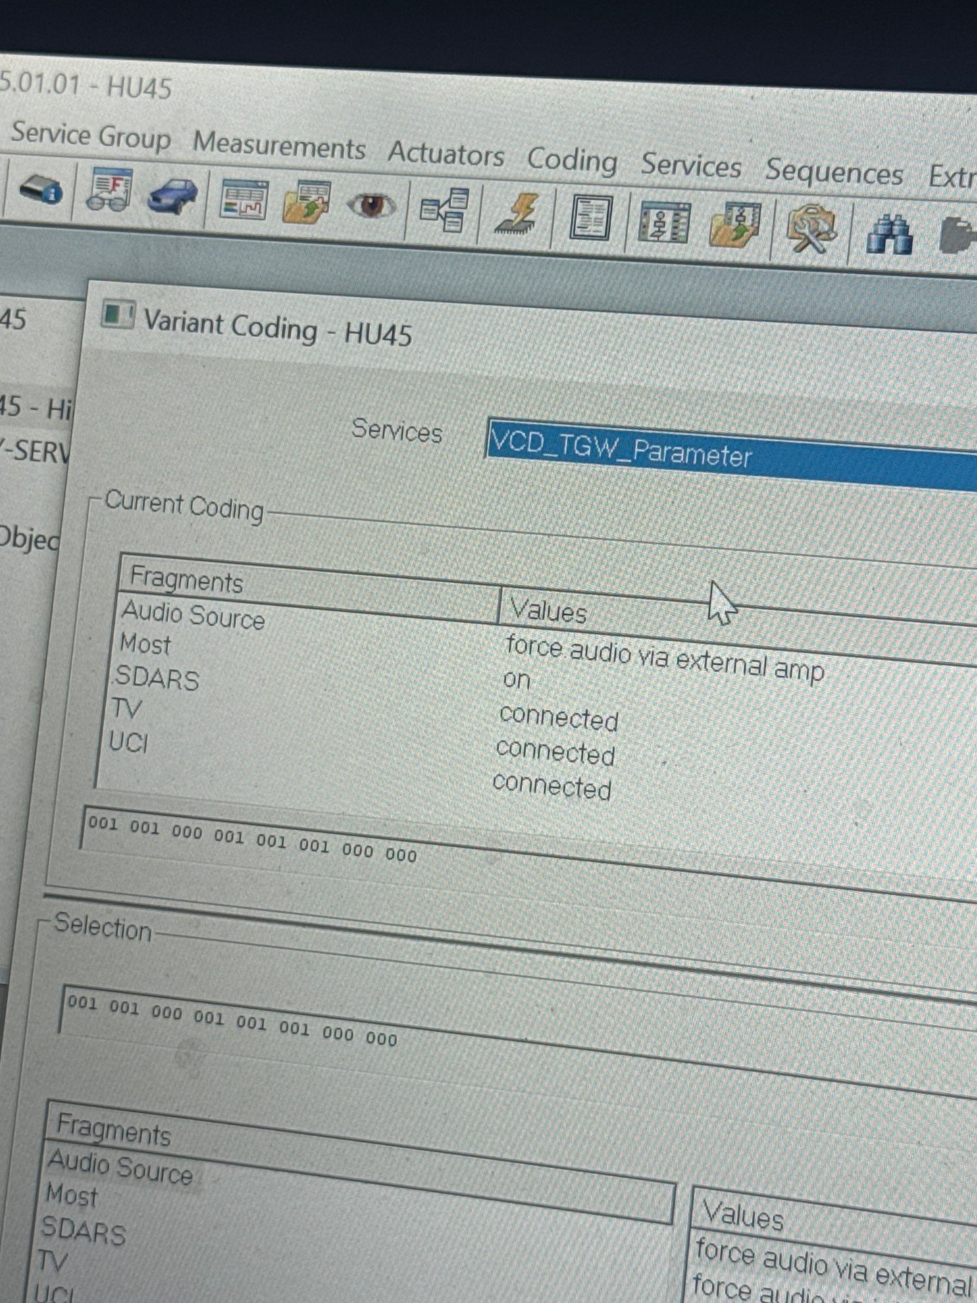Click the window icon with person and list

[x=664, y=222]
